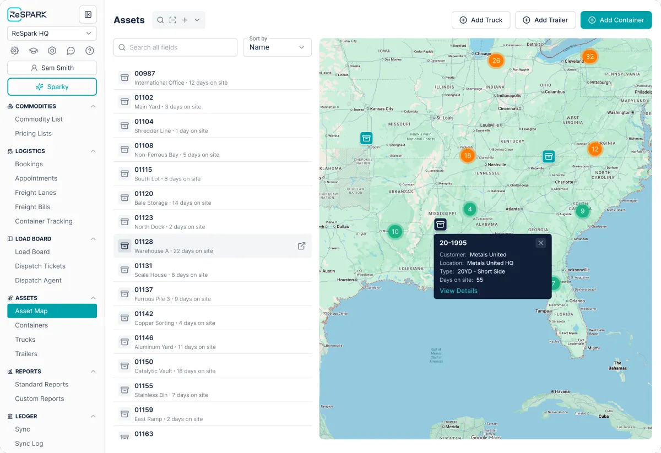Click the Add Container button

616,20
